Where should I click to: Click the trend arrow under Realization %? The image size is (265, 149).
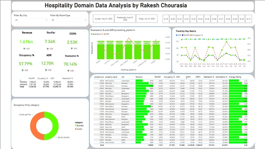click(68, 71)
